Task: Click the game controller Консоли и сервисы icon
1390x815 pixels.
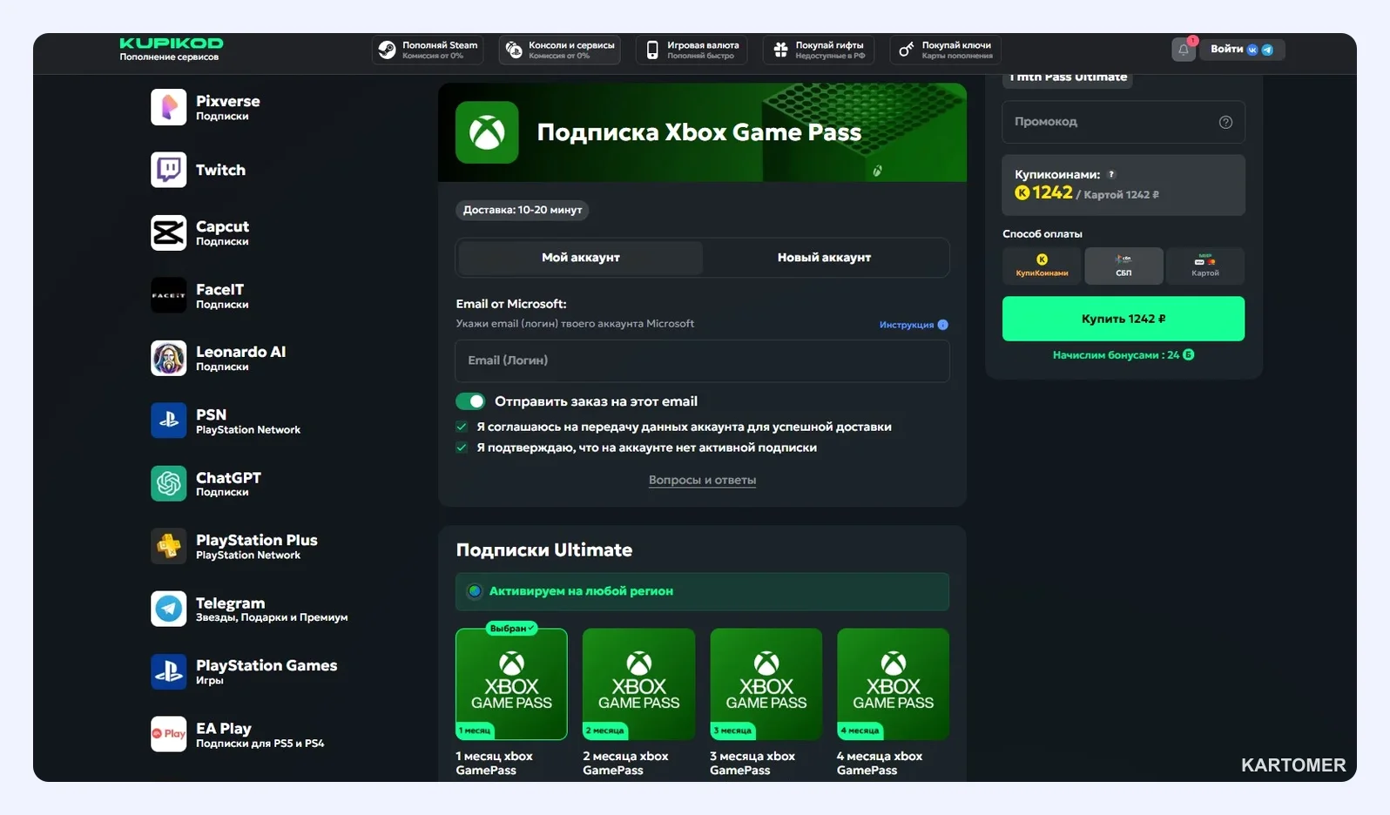Action: coord(514,50)
